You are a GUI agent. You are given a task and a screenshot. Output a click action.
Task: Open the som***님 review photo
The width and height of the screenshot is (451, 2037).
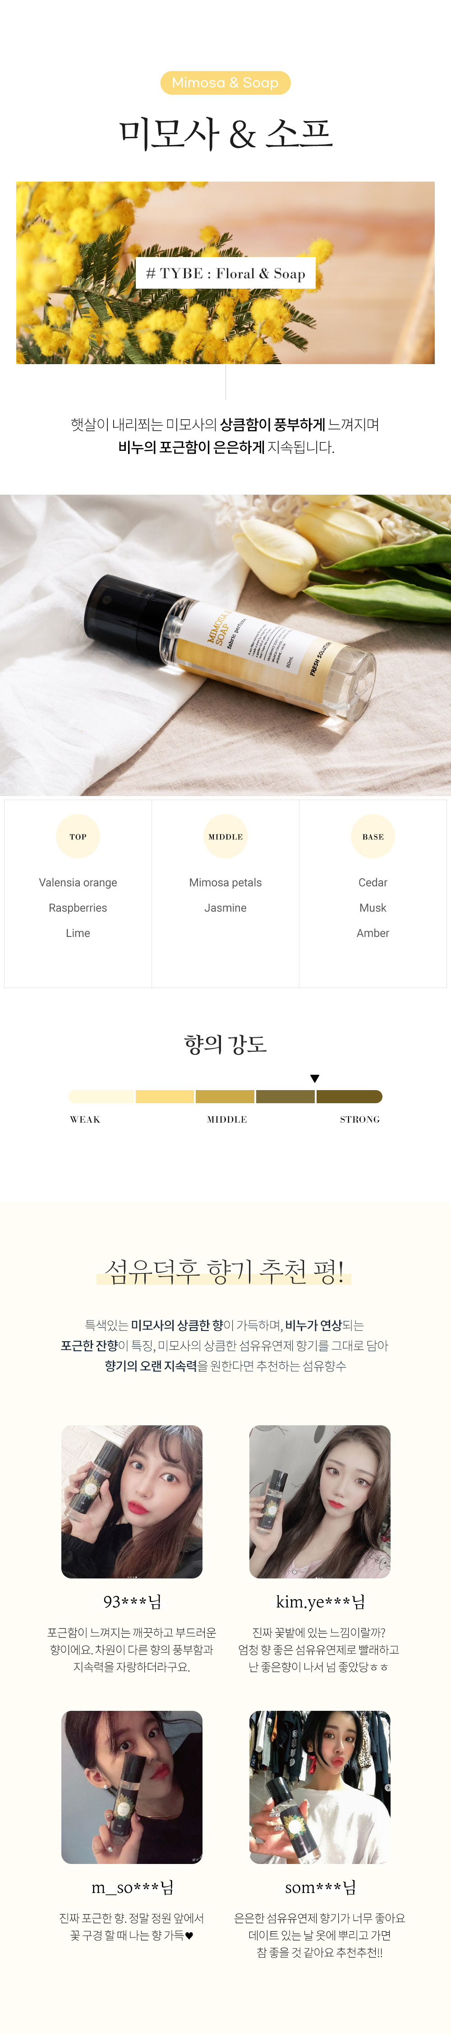pos(320,1787)
